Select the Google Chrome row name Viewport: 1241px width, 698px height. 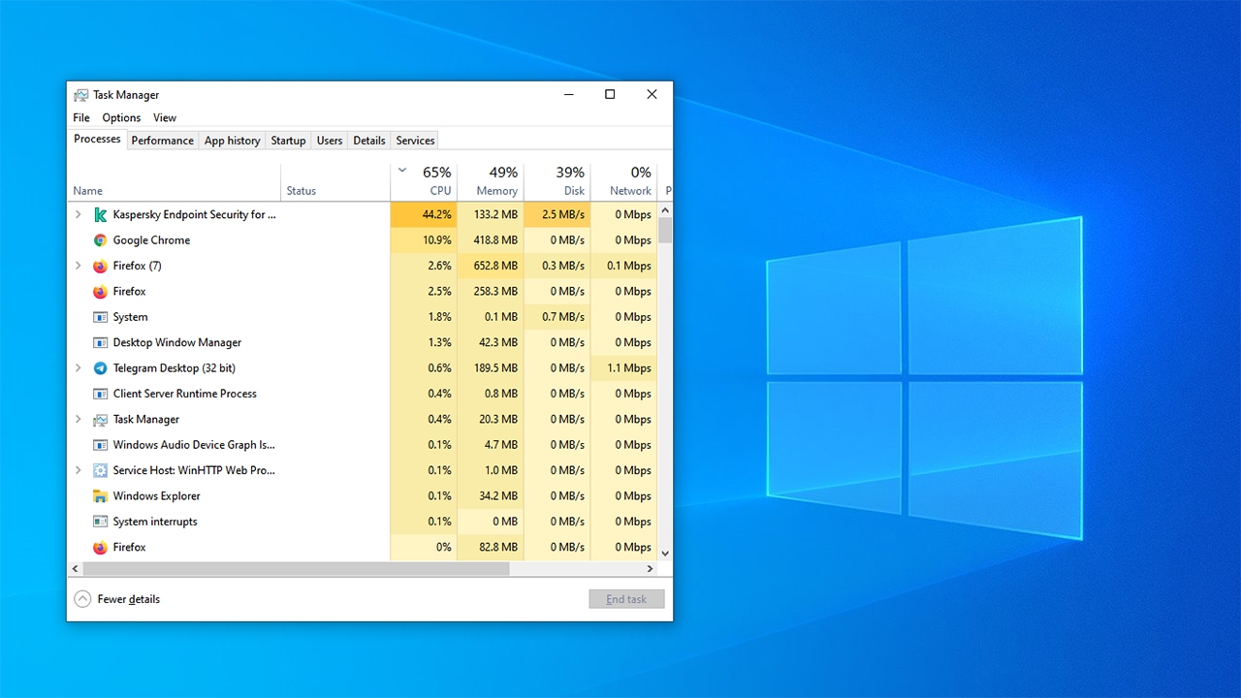pos(151,240)
